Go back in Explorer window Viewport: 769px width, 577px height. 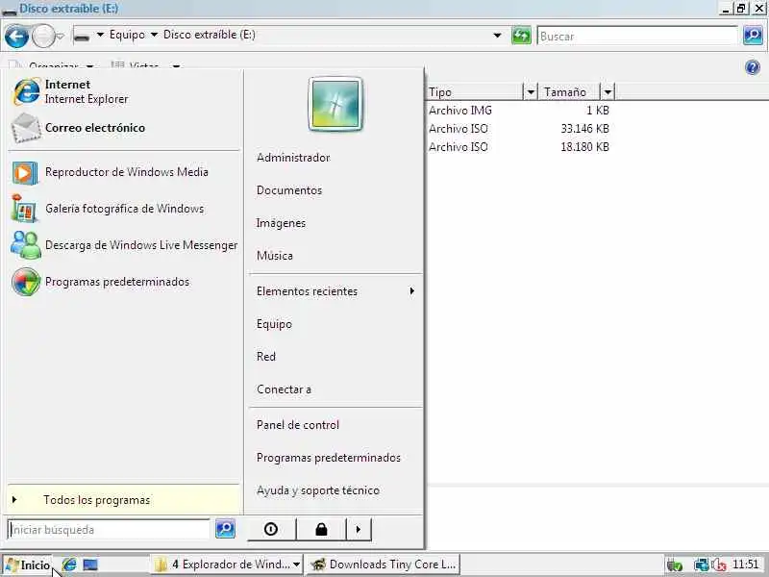click(x=16, y=37)
